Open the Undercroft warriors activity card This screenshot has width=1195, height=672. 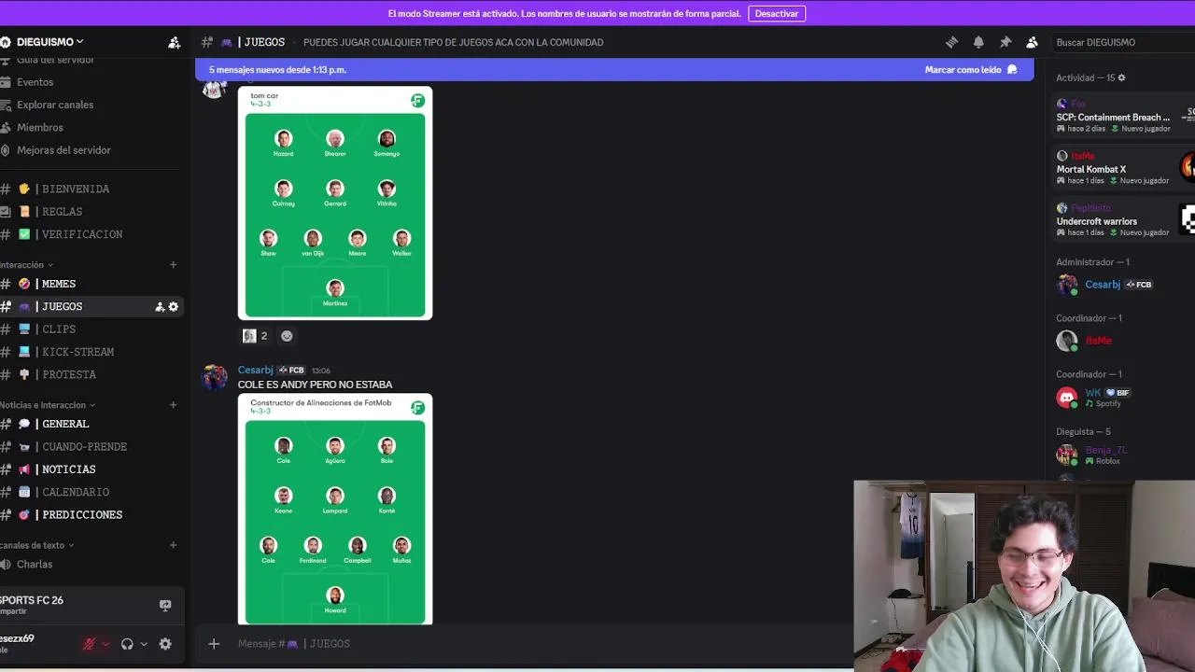(1123, 221)
